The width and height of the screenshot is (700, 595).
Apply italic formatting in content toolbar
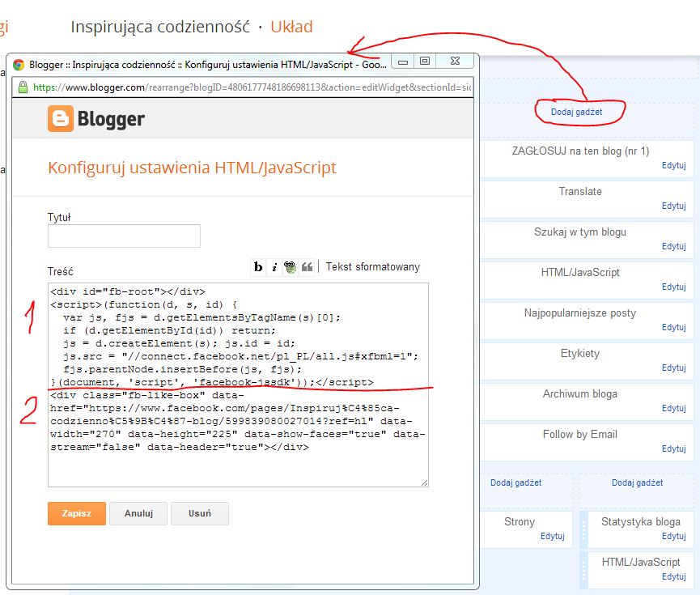tap(274, 267)
